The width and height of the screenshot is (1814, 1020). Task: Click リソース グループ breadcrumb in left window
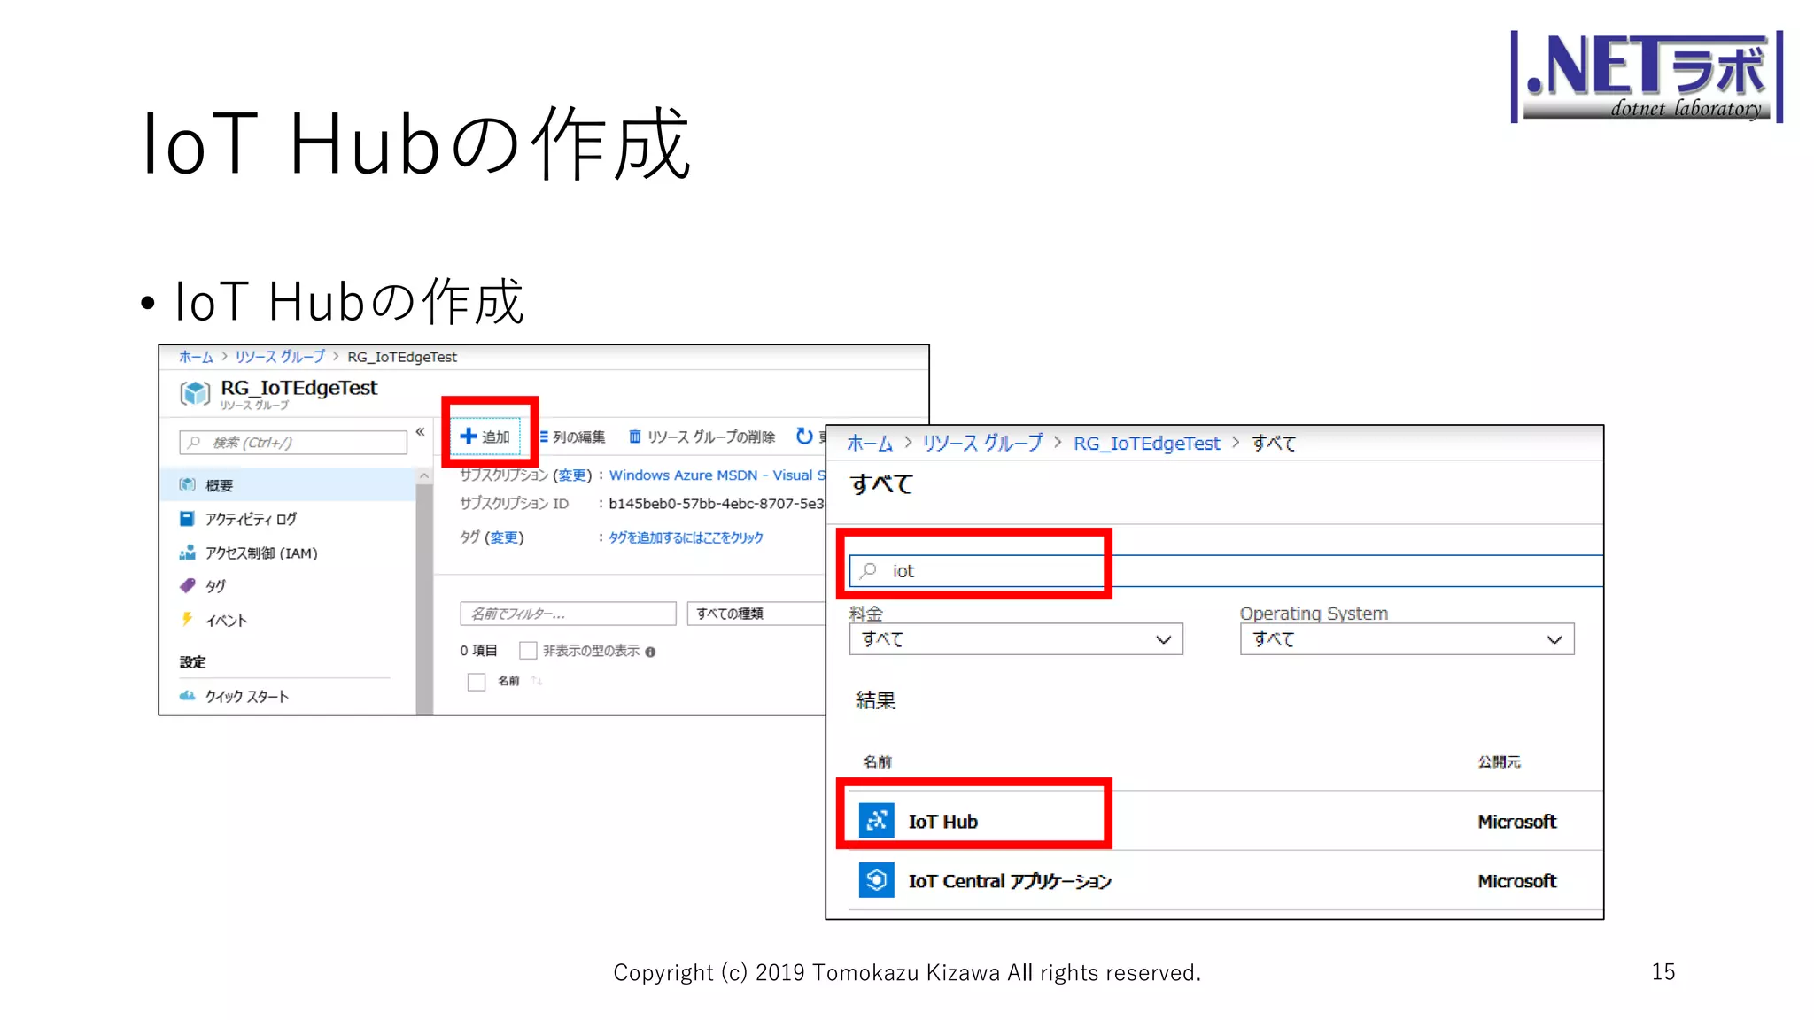point(280,357)
